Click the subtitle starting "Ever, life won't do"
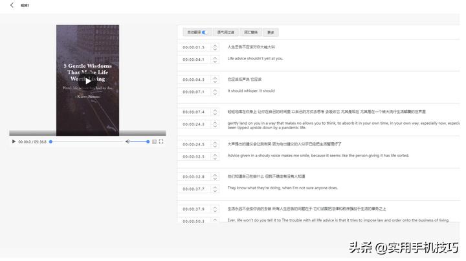The image size is (466, 261). point(338,220)
